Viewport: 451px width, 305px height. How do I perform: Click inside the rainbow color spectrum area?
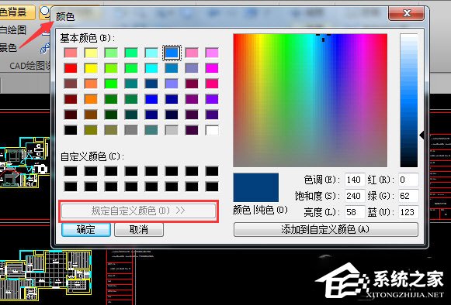310,100
